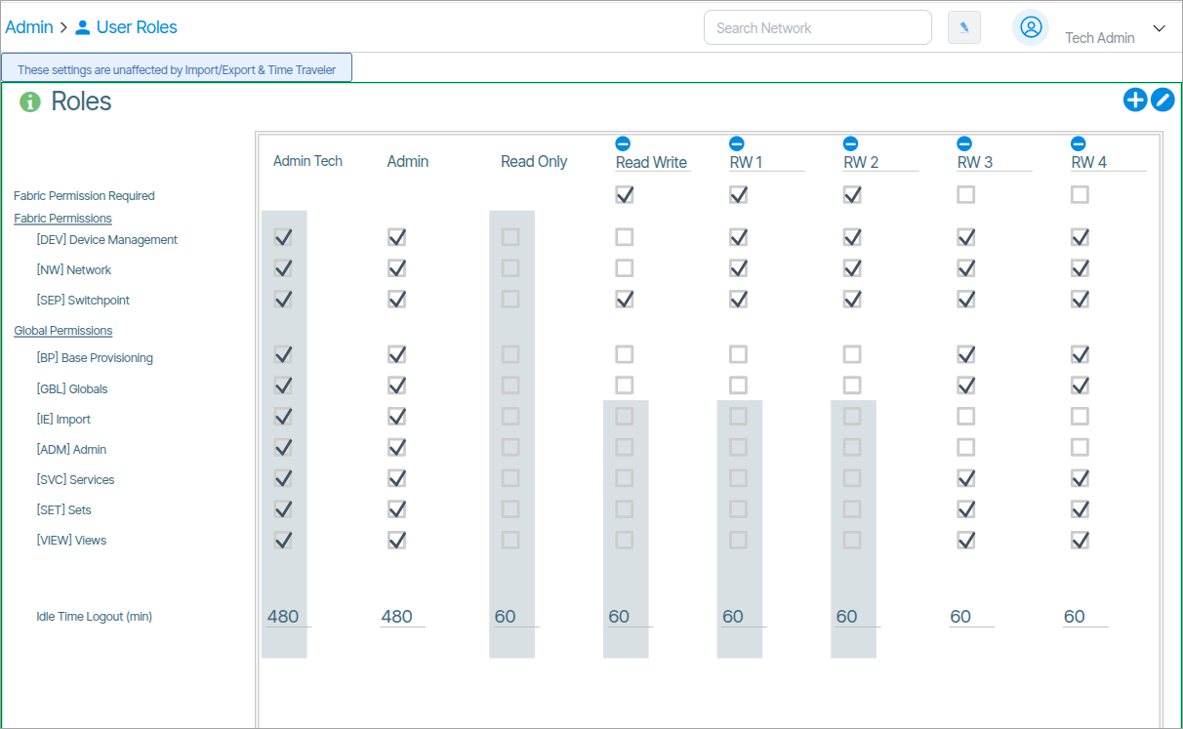This screenshot has width=1183, height=729.
Task: Remove the Read Write role via minus icon
Action: 623,143
